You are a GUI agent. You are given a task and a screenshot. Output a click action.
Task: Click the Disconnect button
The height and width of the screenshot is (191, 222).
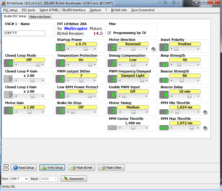click(74, 179)
